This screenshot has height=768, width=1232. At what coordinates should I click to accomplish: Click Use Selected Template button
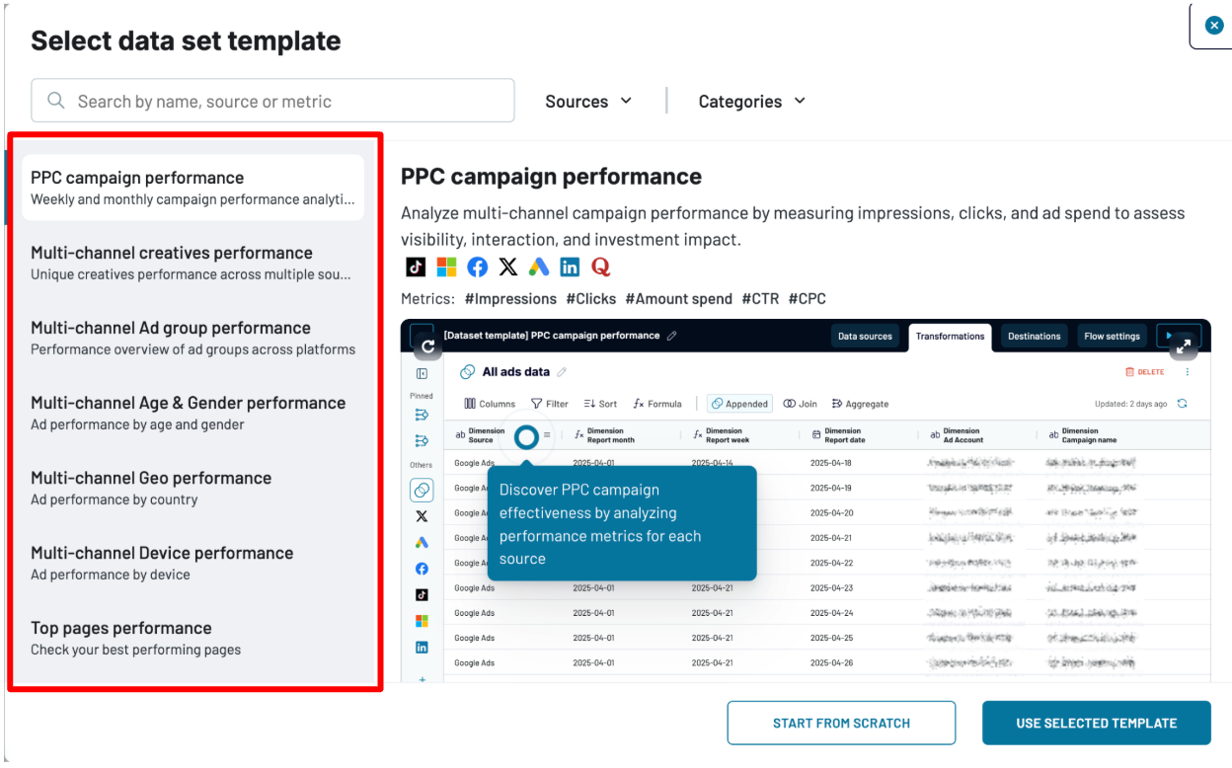[1096, 724]
